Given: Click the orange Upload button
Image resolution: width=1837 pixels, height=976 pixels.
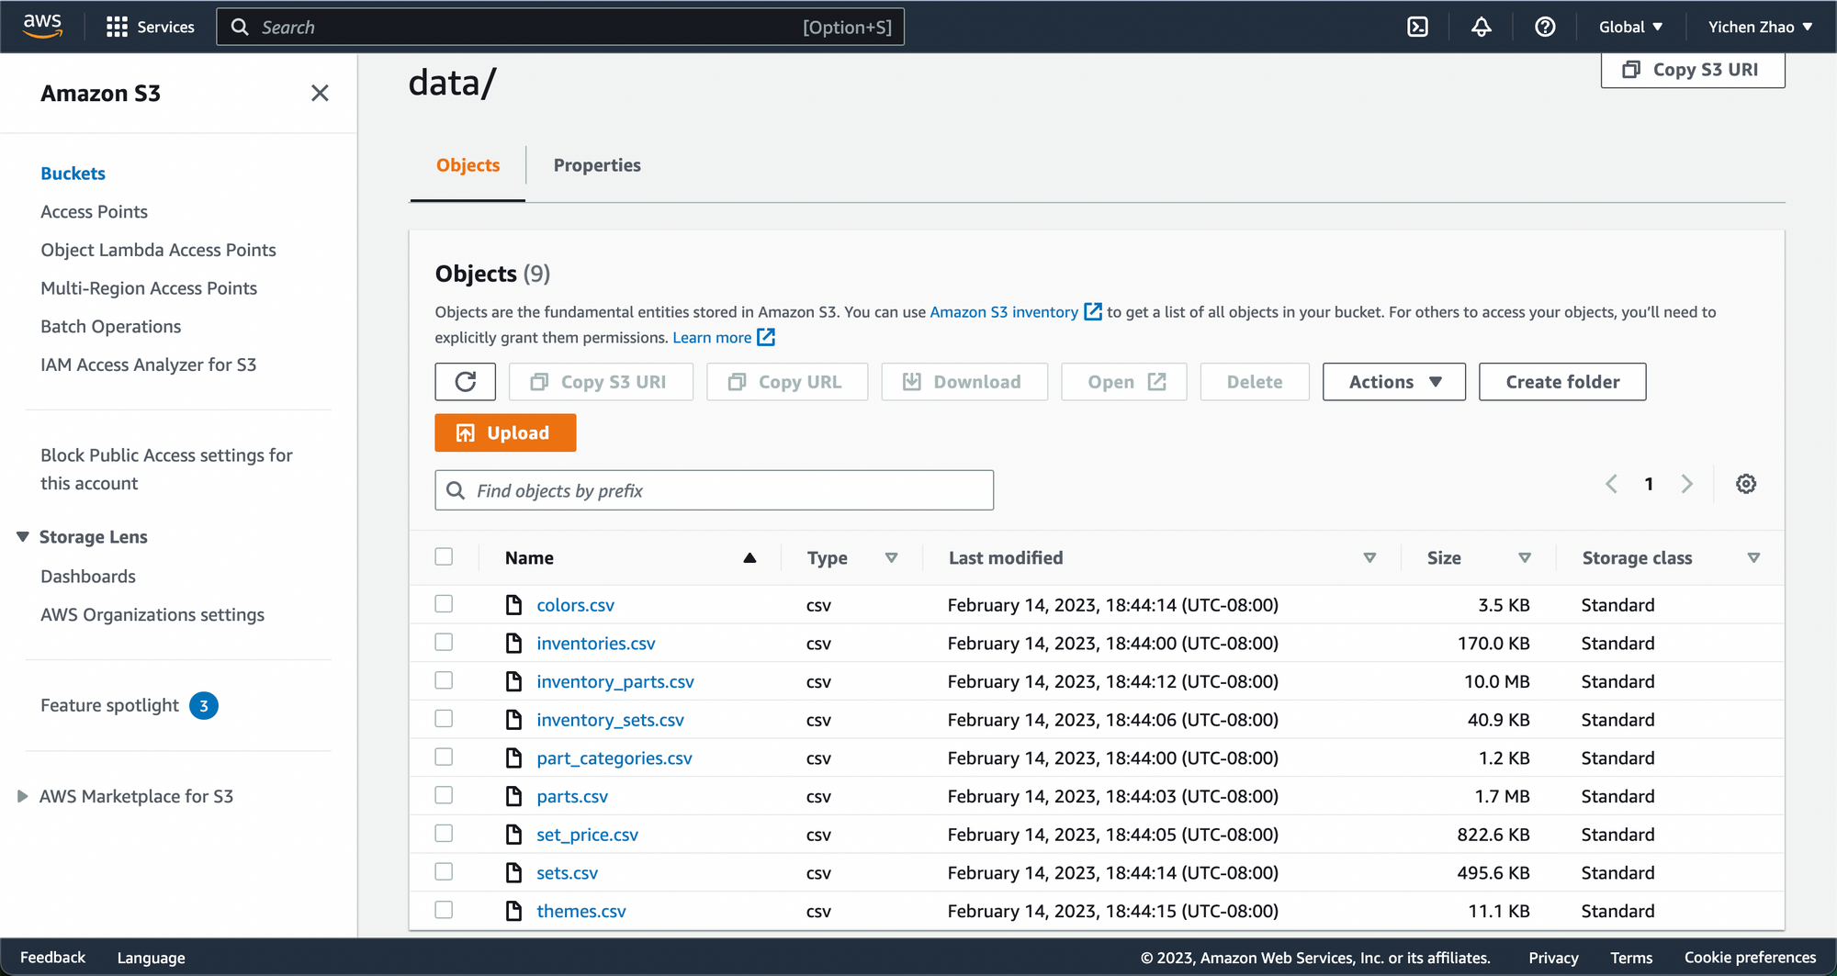Looking at the screenshot, I should (x=505, y=432).
